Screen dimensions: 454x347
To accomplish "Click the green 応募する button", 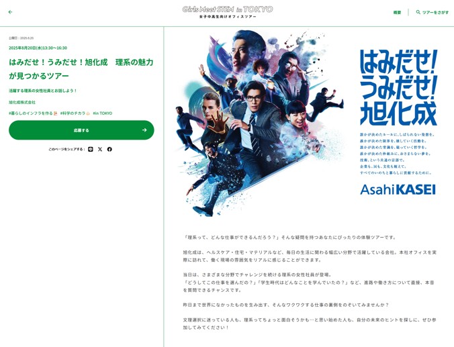I will (81, 130).
